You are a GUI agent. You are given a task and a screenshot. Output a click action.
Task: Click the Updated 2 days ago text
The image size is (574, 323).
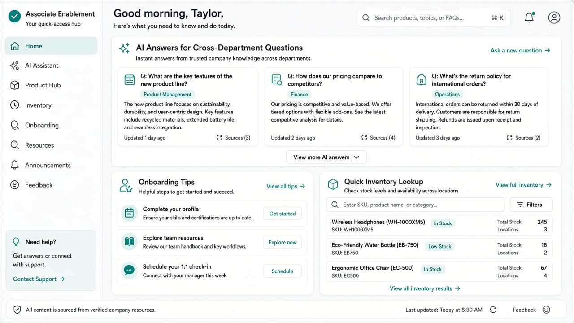pyautogui.click(x=293, y=138)
